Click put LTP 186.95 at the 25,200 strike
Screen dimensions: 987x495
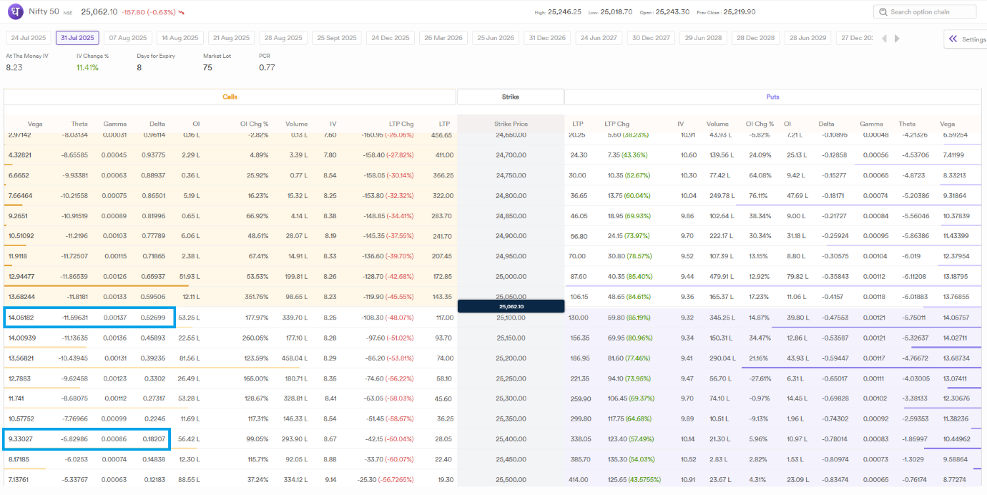point(579,358)
